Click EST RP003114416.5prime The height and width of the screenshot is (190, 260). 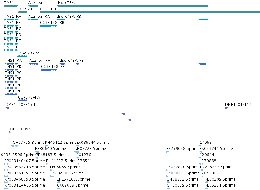tap(24, 185)
